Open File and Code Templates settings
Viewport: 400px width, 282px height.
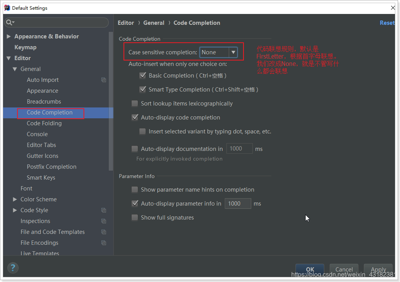point(52,232)
